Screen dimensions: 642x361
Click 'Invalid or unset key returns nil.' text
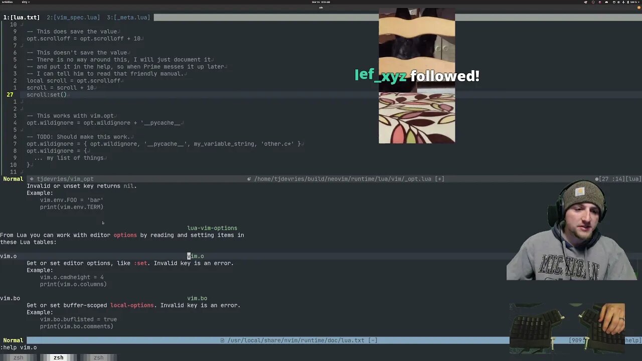coord(82,186)
